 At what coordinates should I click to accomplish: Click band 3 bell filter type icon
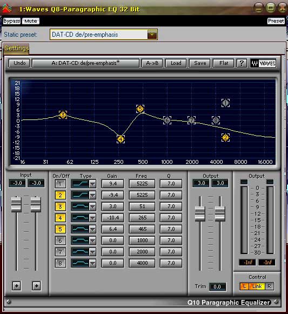pyautogui.click(x=80, y=206)
